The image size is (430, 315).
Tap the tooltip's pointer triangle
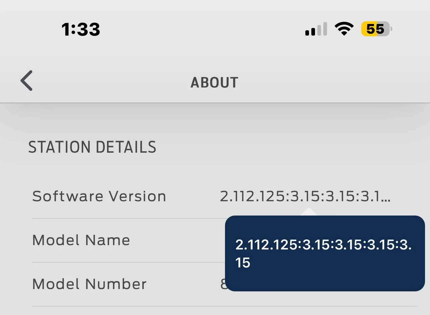tap(309, 212)
